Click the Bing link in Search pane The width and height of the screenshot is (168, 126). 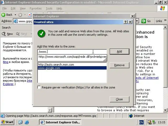(x=6, y=62)
